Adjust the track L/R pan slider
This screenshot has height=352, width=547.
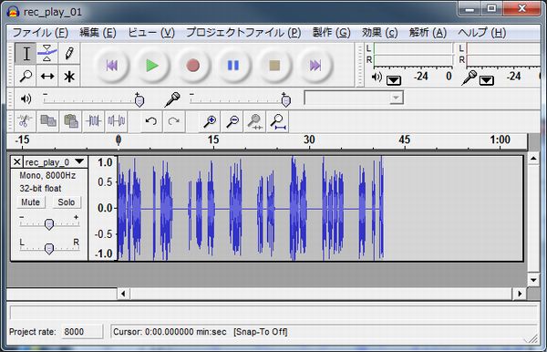click(49, 248)
